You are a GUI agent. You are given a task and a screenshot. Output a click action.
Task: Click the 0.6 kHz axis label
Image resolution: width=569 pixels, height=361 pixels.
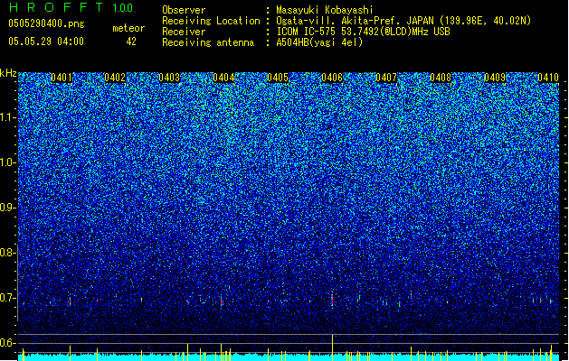(7, 343)
